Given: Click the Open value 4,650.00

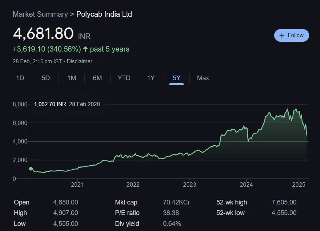Looking at the screenshot, I should click(x=65, y=202).
